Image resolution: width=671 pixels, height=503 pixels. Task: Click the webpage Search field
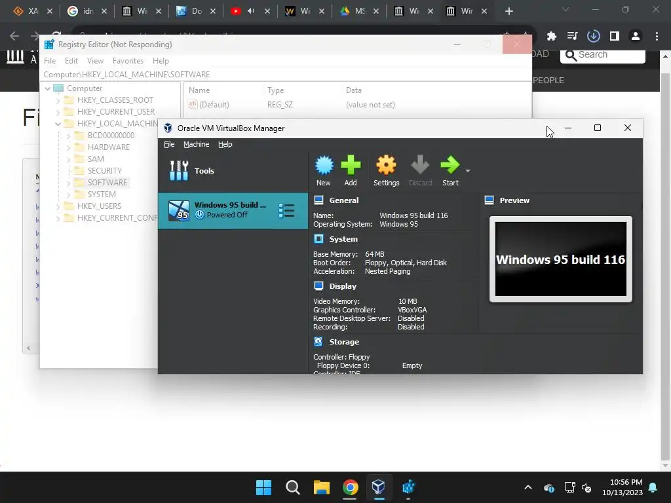click(603, 55)
